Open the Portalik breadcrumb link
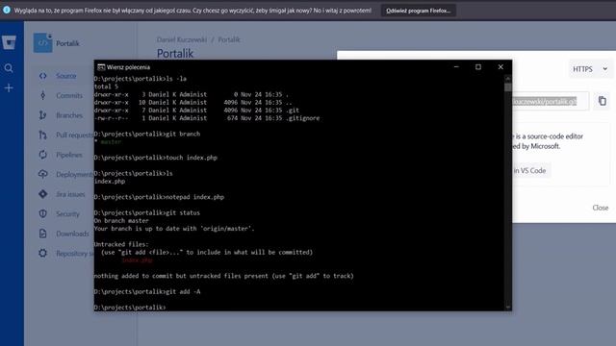 [229, 39]
